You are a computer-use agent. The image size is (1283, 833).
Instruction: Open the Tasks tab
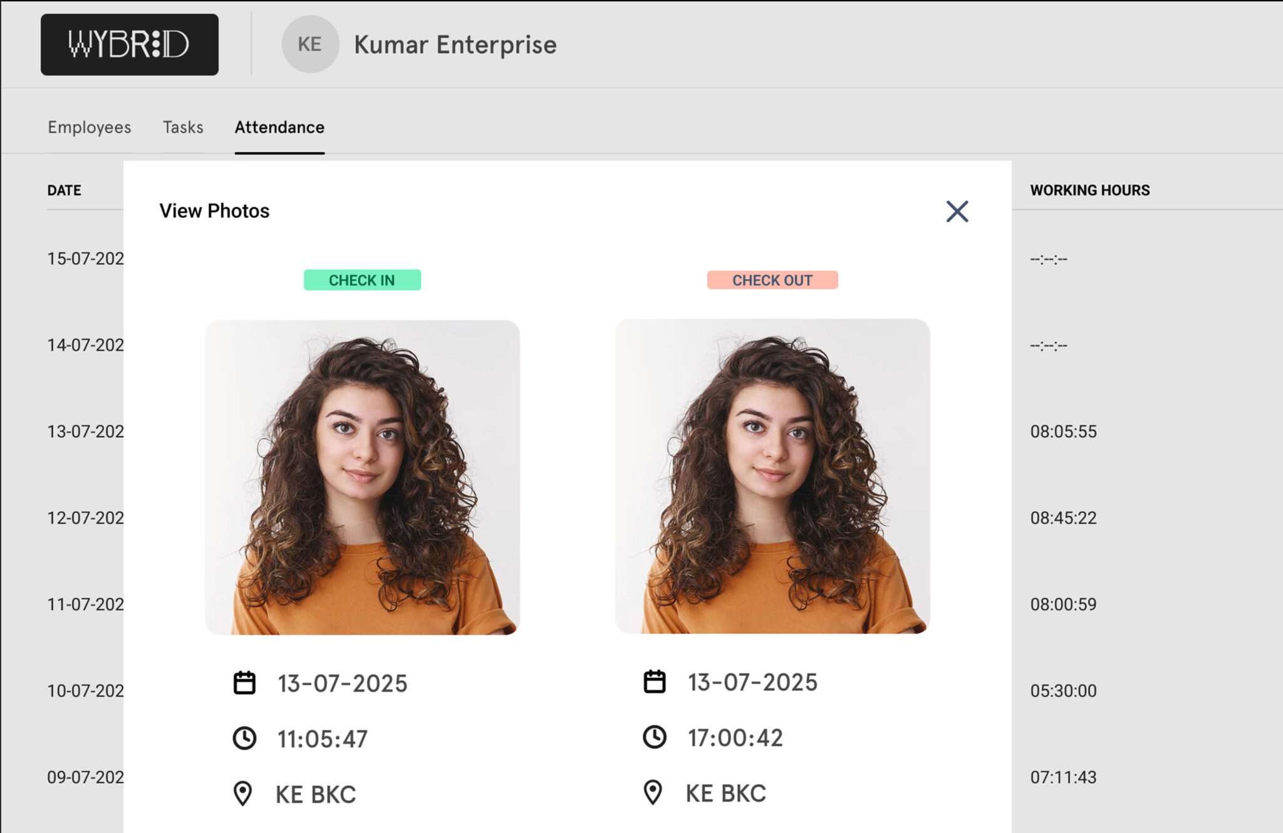(183, 127)
